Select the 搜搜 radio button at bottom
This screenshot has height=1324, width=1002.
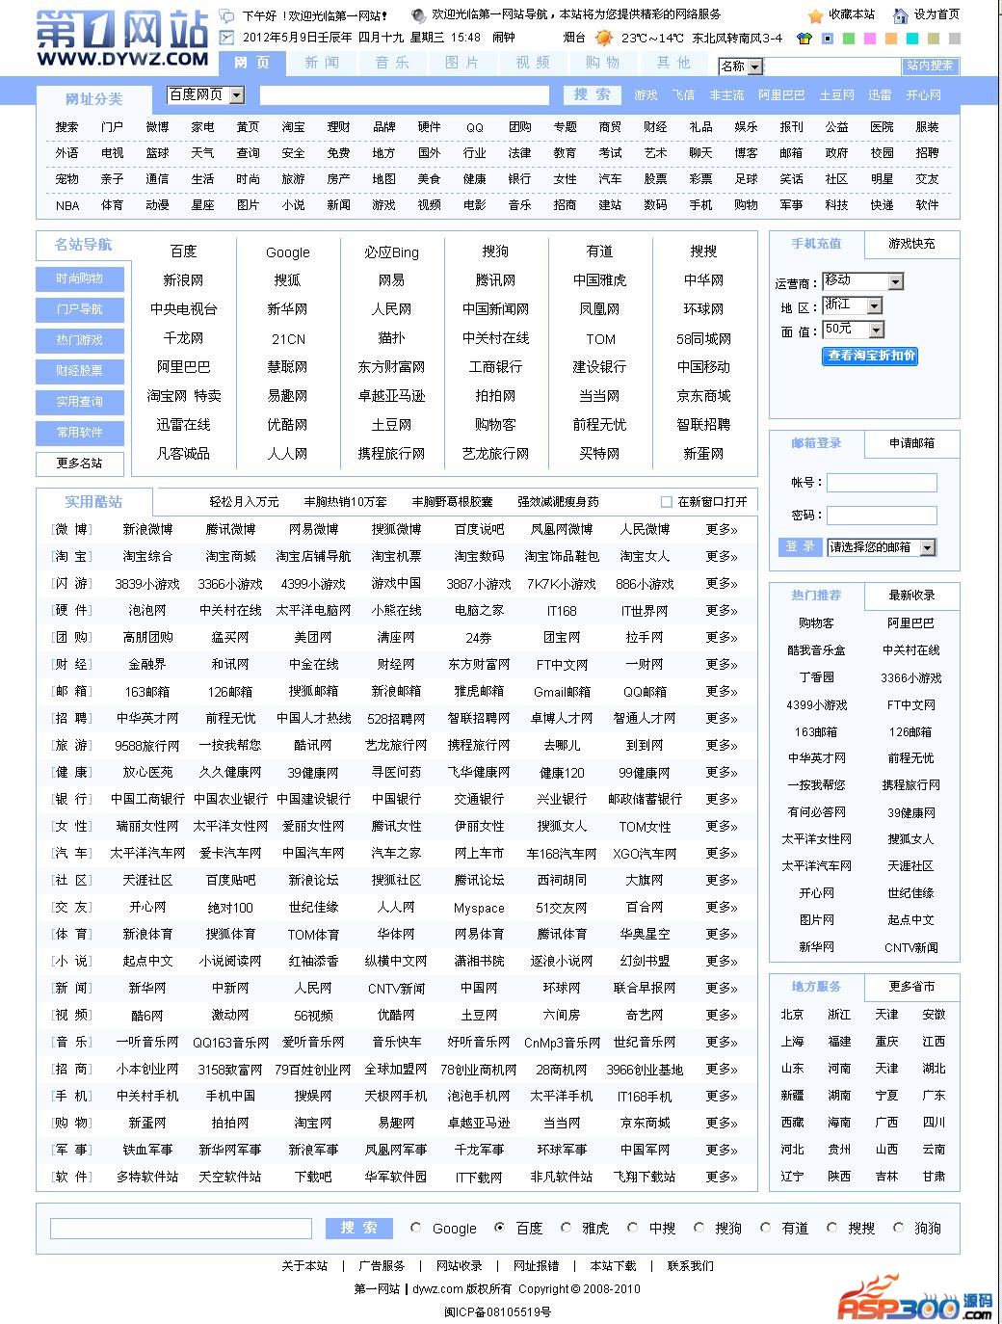(x=832, y=1228)
